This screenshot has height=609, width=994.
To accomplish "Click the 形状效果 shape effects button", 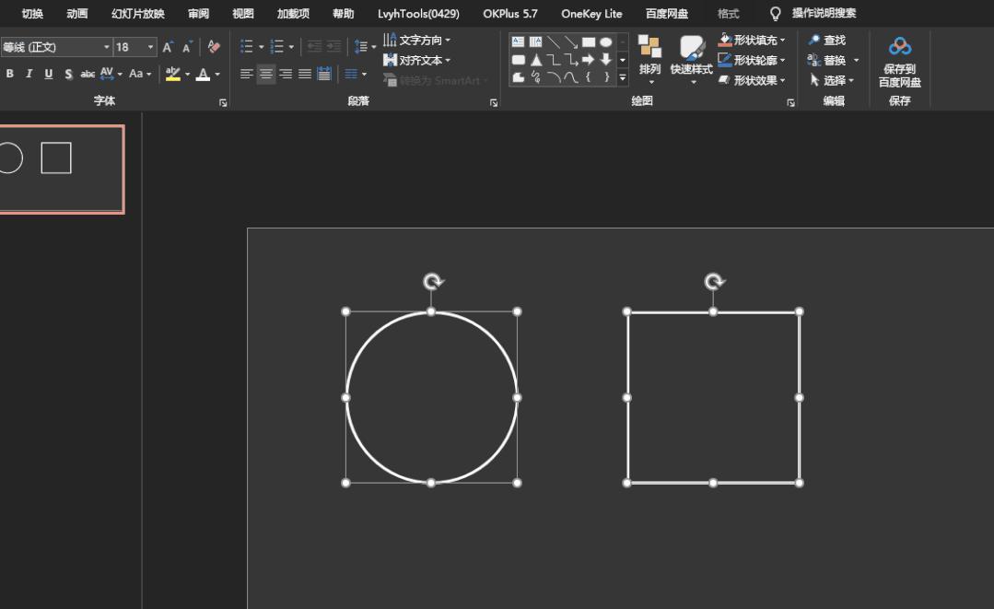I will tap(752, 80).
